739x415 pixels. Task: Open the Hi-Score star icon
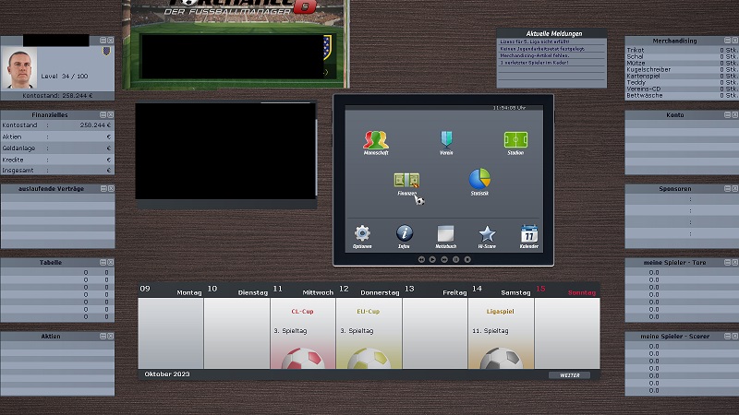[487, 235]
